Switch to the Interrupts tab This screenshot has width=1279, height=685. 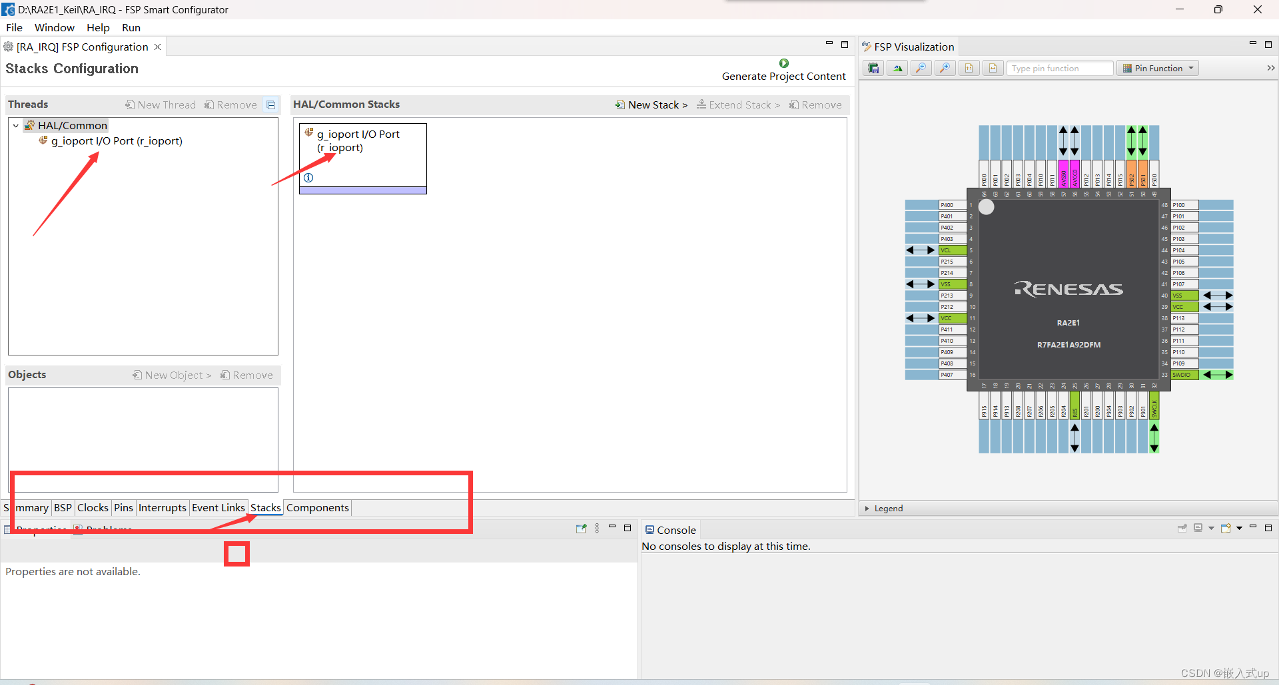tap(162, 508)
